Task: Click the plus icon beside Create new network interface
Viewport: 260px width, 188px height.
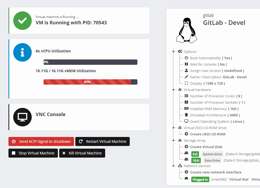Action: pyautogui.click(x=186, y=172)
